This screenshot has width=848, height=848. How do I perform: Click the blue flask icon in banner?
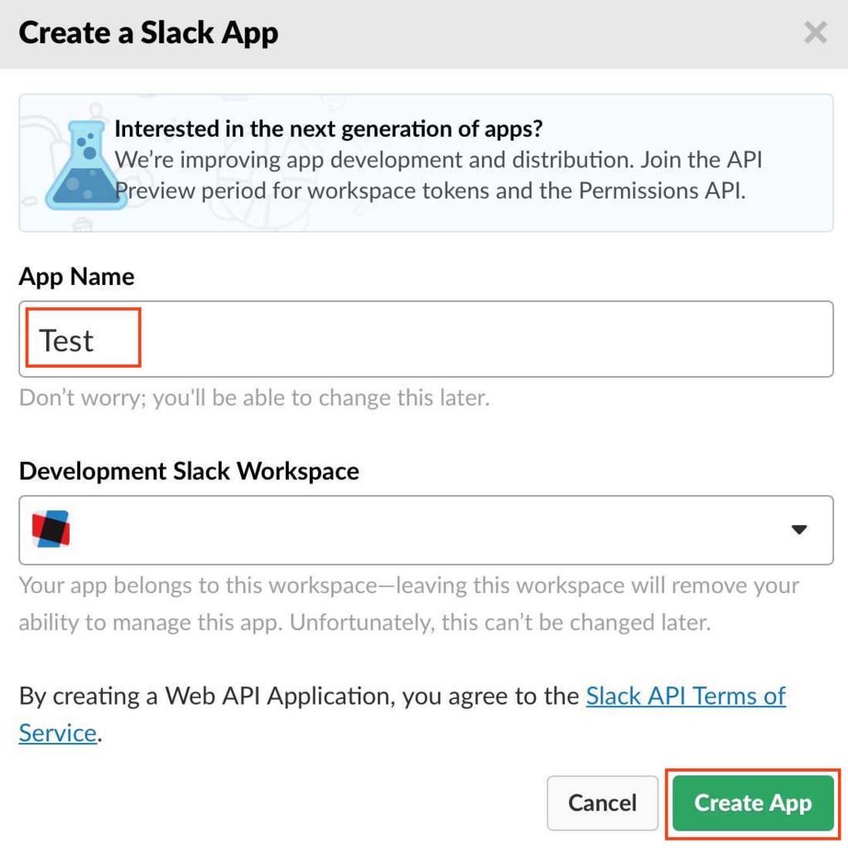[85, 165]
